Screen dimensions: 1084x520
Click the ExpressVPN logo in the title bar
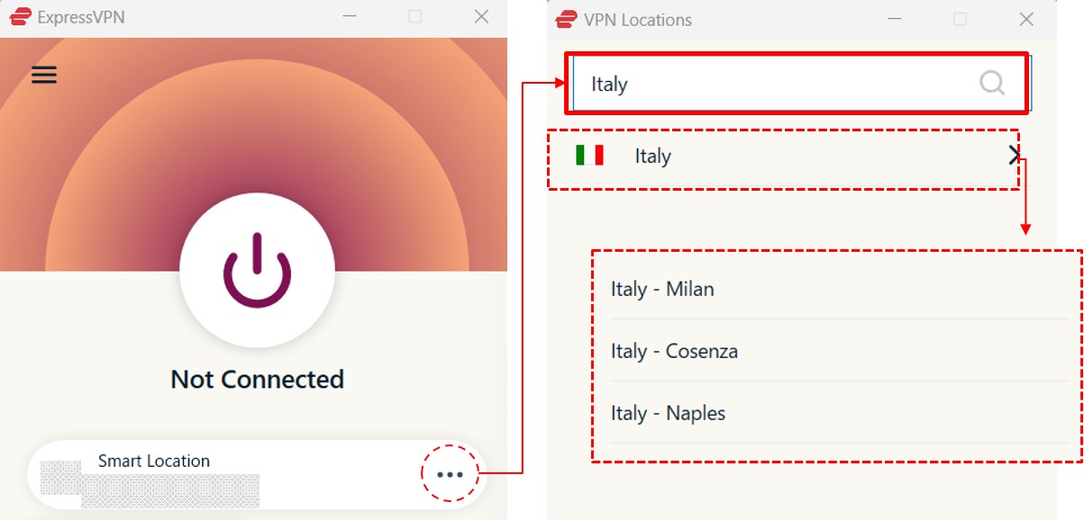[20, 15]
